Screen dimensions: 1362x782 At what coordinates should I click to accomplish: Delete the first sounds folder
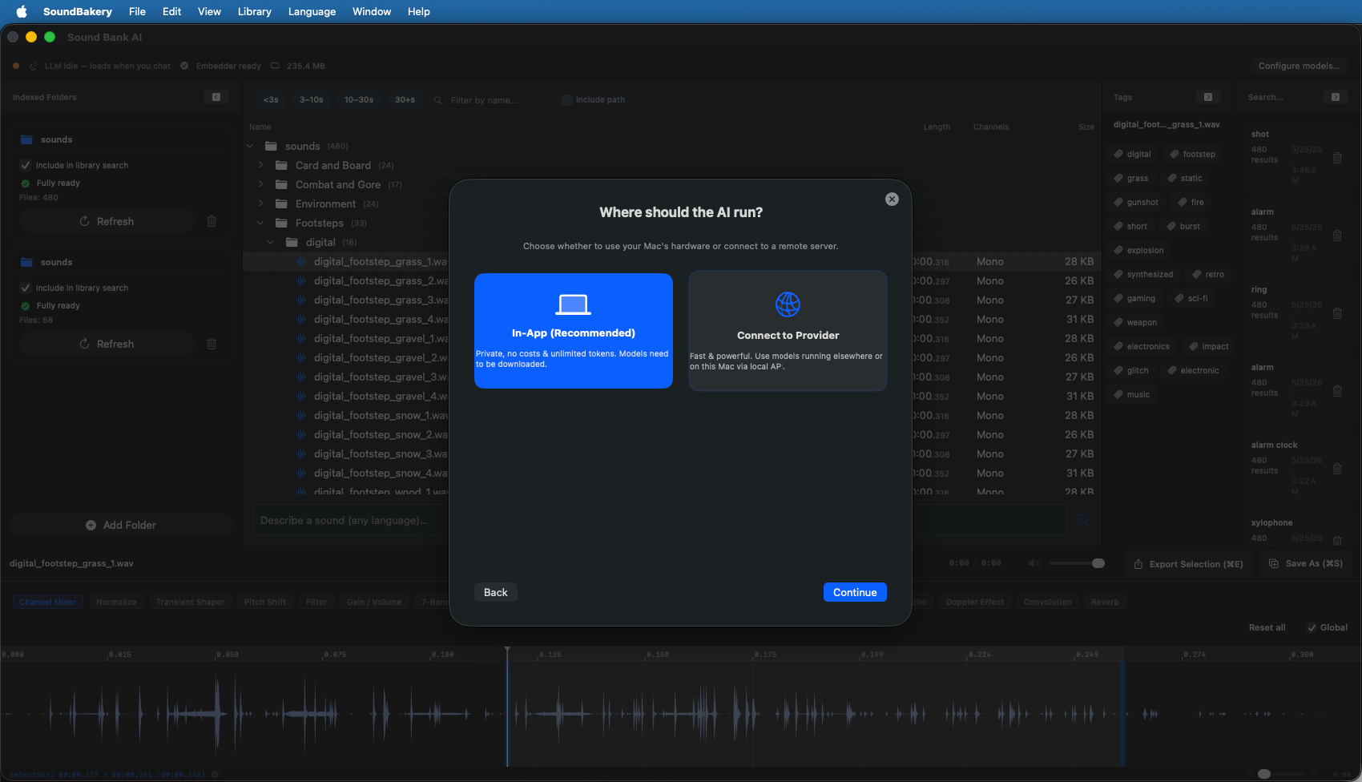(x=212, y=221)
